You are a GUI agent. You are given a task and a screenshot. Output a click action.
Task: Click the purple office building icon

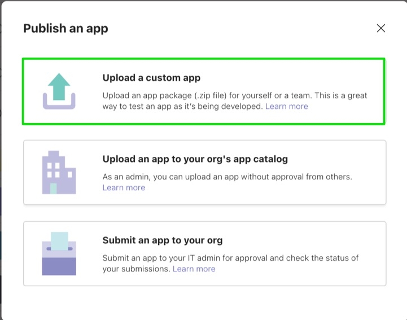pos(59,173)
